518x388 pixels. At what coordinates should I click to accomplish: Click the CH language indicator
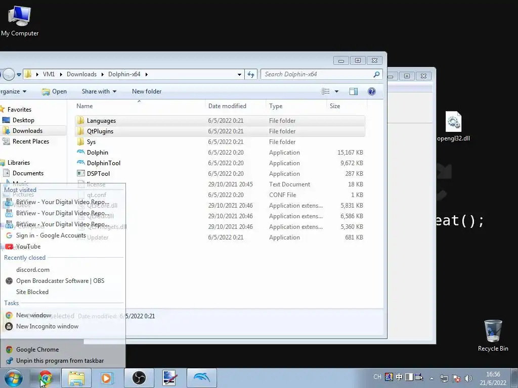click(377, 377)
